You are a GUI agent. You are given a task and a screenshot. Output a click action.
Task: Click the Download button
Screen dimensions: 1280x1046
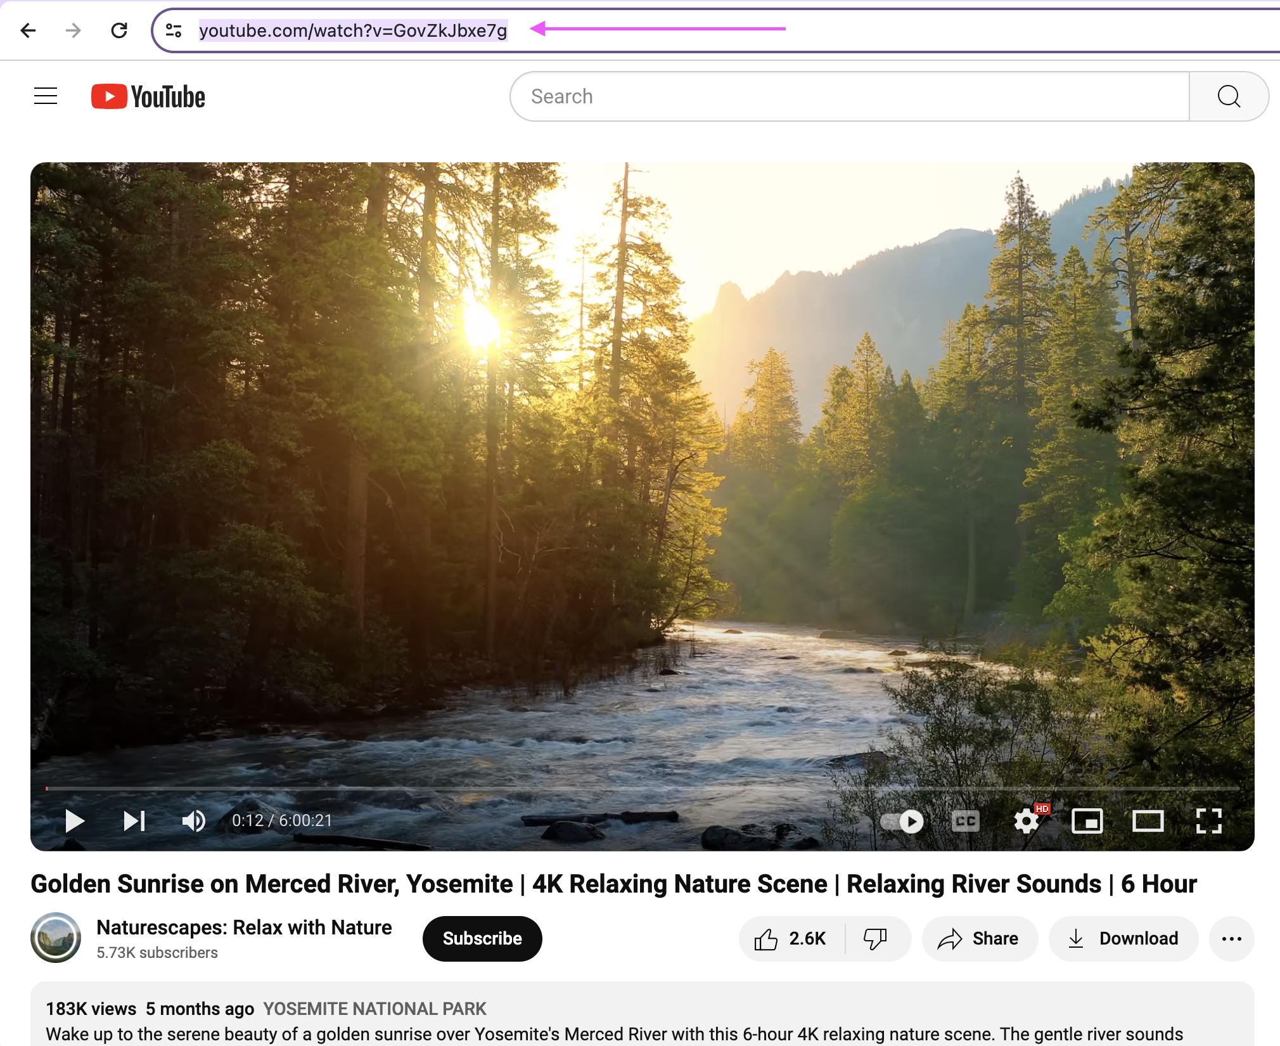[x=1123, y=939]
